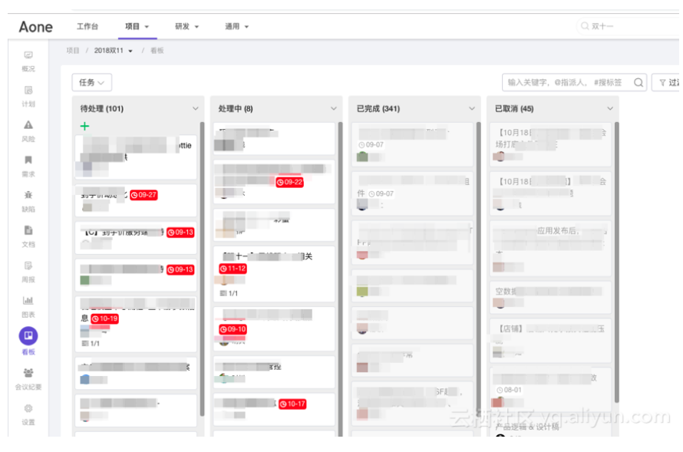The height and width of the screenshot is (452, 683).
Task: Open the 图表 charts icon
Action: point(28,300)
